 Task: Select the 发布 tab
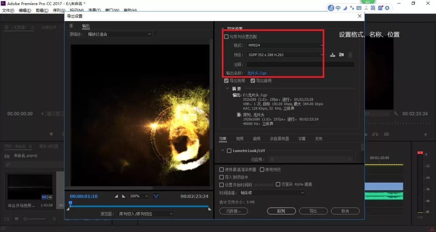coord(319,139)
